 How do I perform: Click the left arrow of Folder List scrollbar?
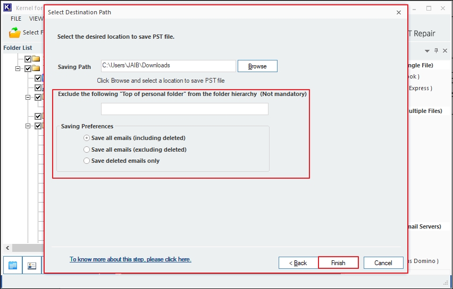[8, 248]
